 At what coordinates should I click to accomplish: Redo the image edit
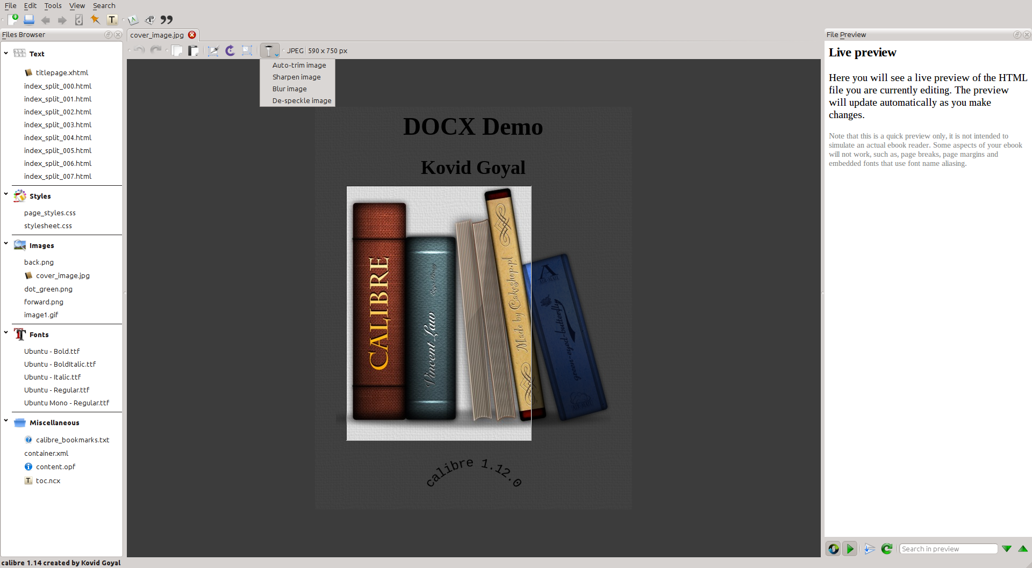pos(156,50)
